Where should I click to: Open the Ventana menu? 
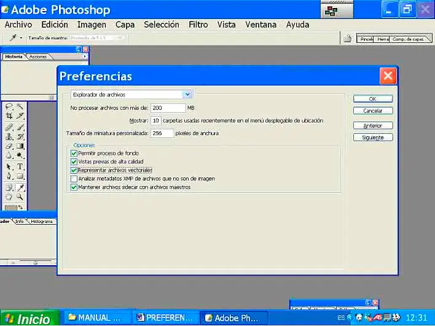tap(261, 25)
